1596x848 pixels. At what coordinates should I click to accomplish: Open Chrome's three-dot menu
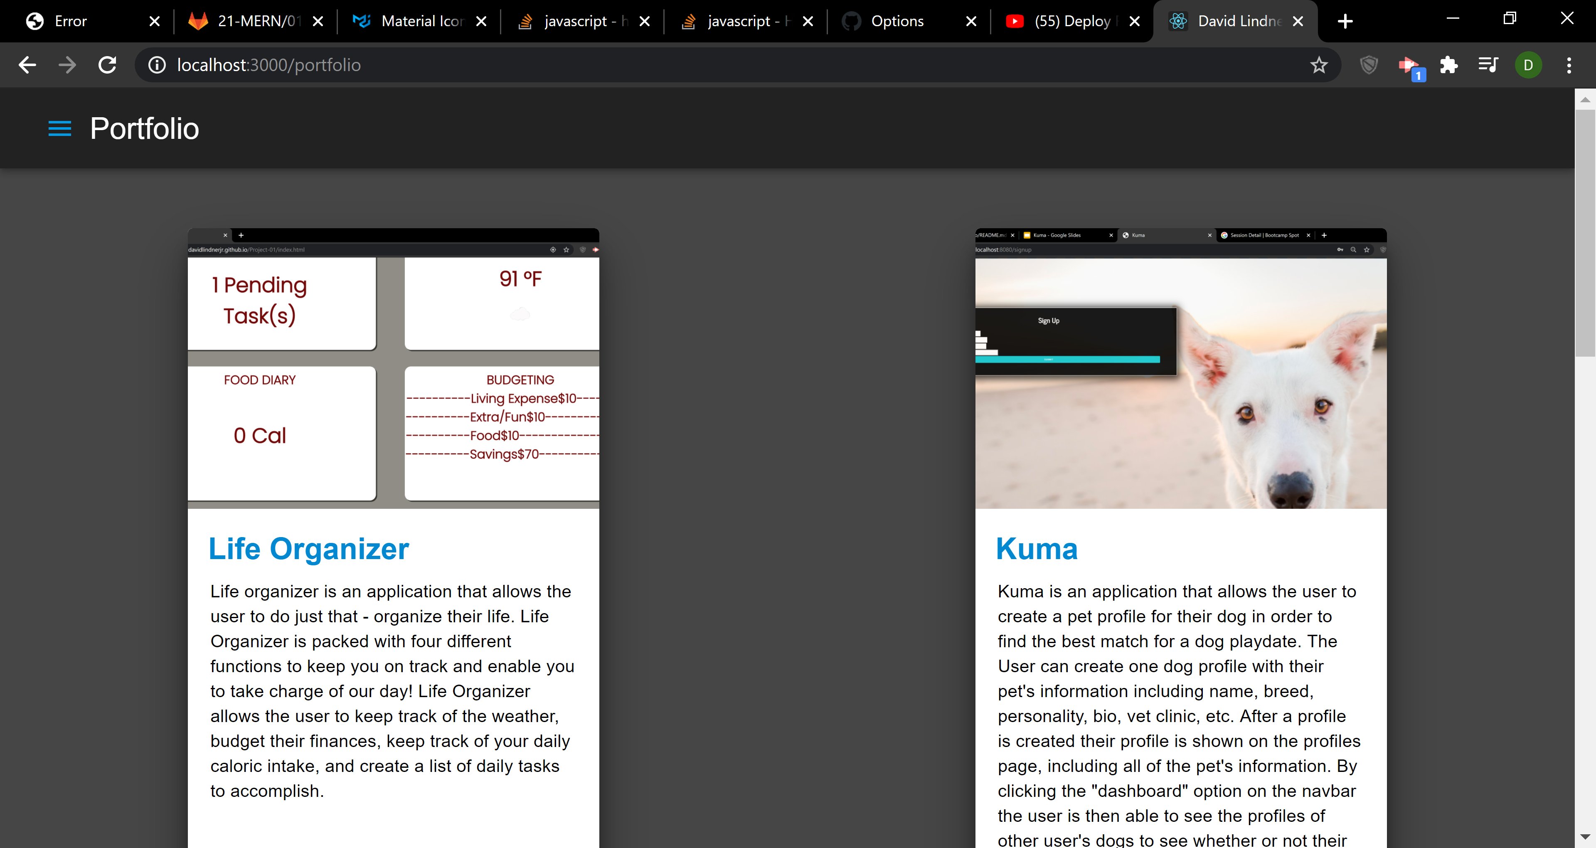[1568, 65]
